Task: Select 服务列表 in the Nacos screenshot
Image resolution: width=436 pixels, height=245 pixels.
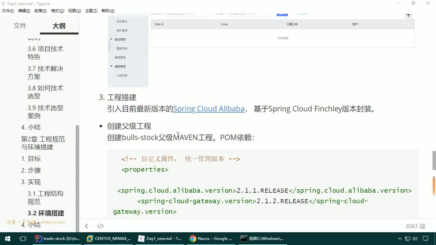Action: tap(122, 48)
